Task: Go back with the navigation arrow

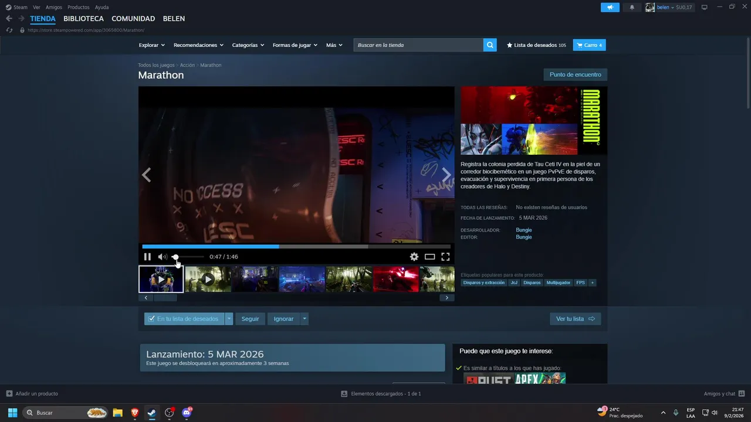Action: coord(9,19)
